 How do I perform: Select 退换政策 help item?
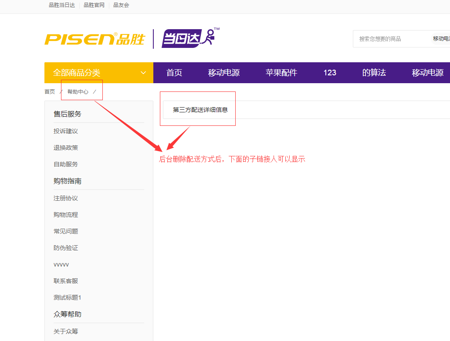66,148
